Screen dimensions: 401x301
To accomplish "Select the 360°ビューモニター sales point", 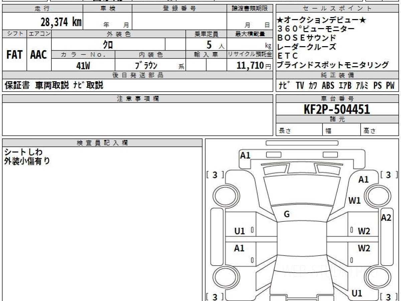I will pyautogui.click(x=316, y=29).
